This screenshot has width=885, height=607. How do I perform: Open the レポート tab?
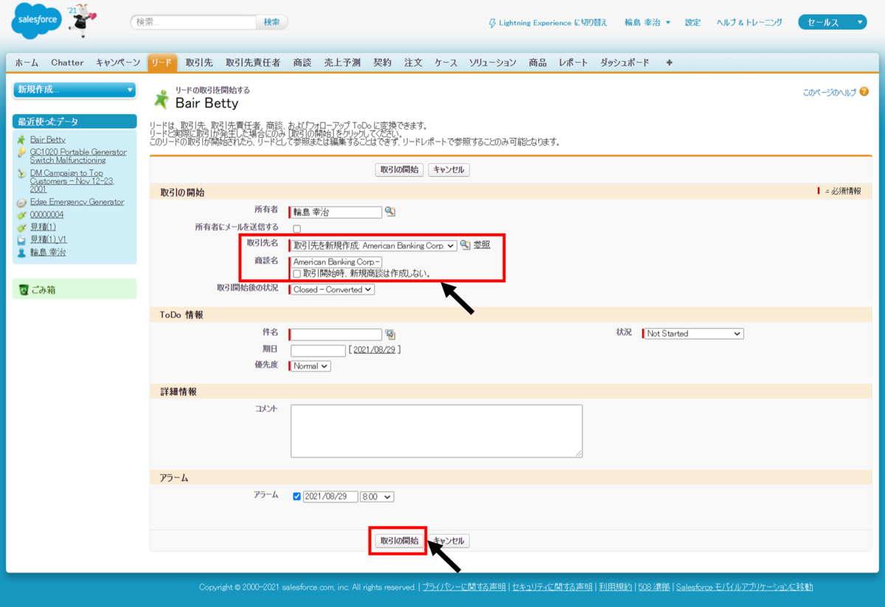point(573,63)
